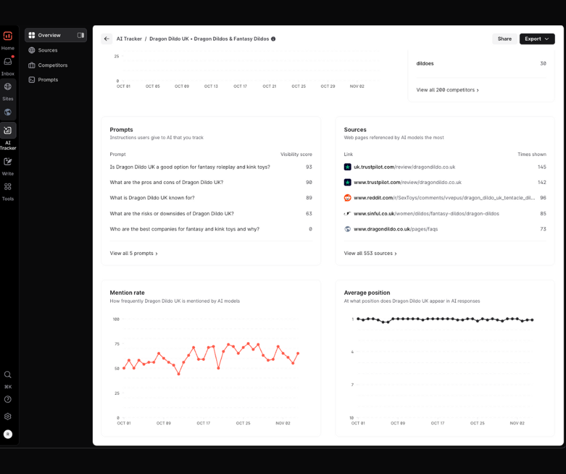
Task: Open the Tools grid icon
Action: click(8, 186)
